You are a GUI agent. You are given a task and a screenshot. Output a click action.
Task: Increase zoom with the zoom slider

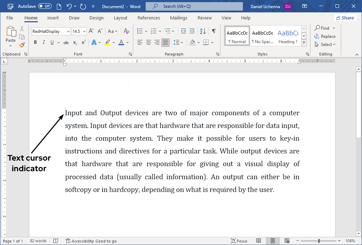338,241
